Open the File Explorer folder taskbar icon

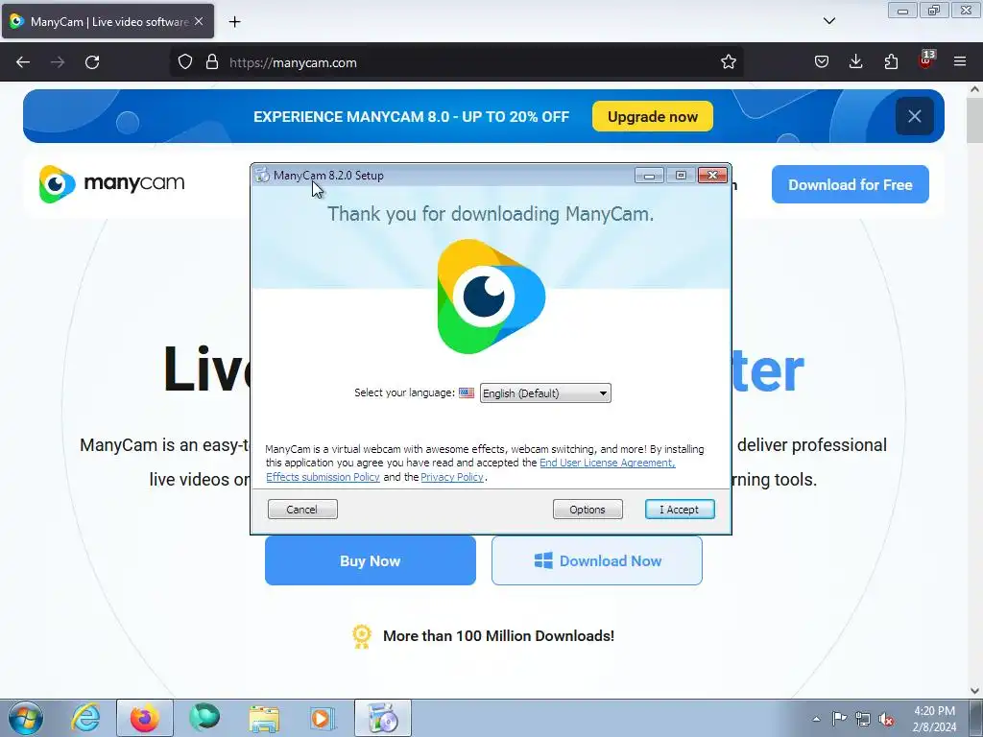(264, 718)
